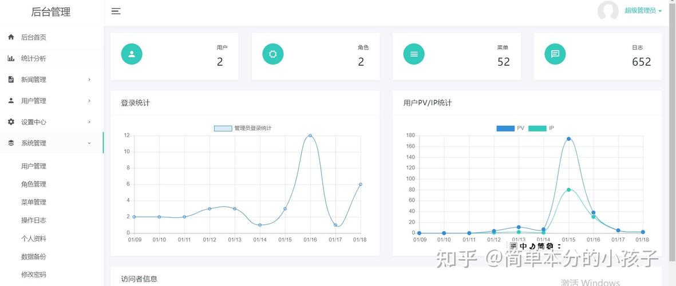Click the 01/18 point in 登录统计 chart
This screenshot has width=676, height=286.
(361, 184)
